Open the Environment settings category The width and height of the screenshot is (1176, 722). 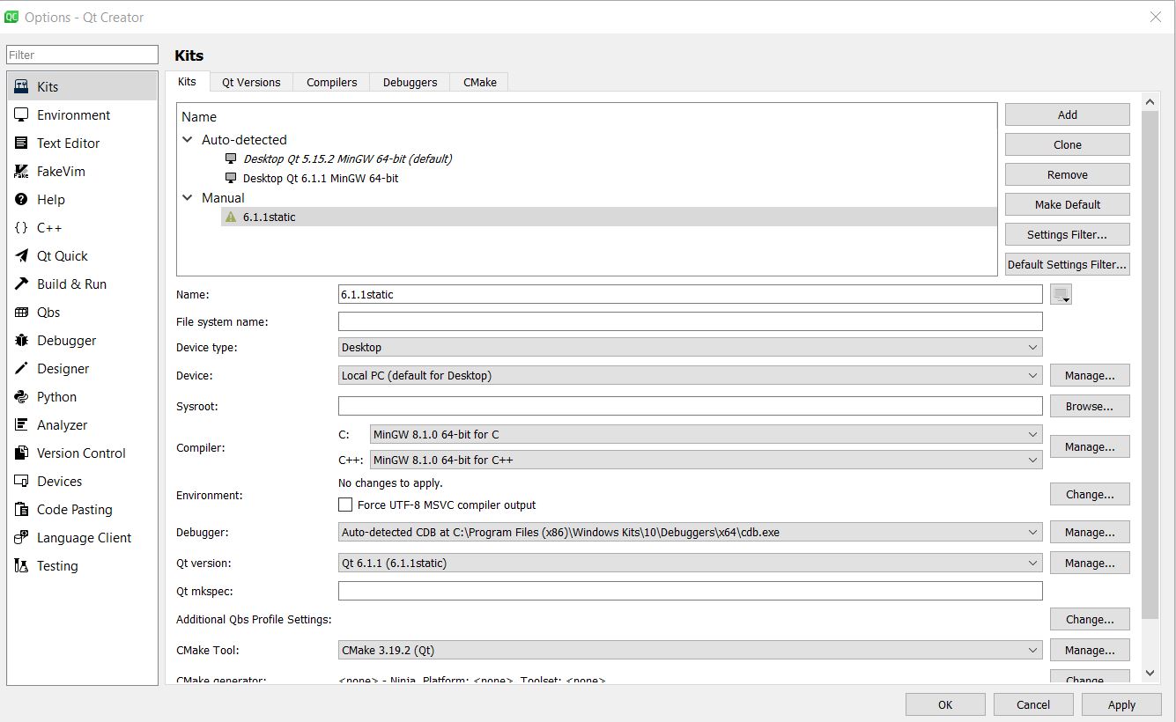pyautogui.click(x=82, y=114)
